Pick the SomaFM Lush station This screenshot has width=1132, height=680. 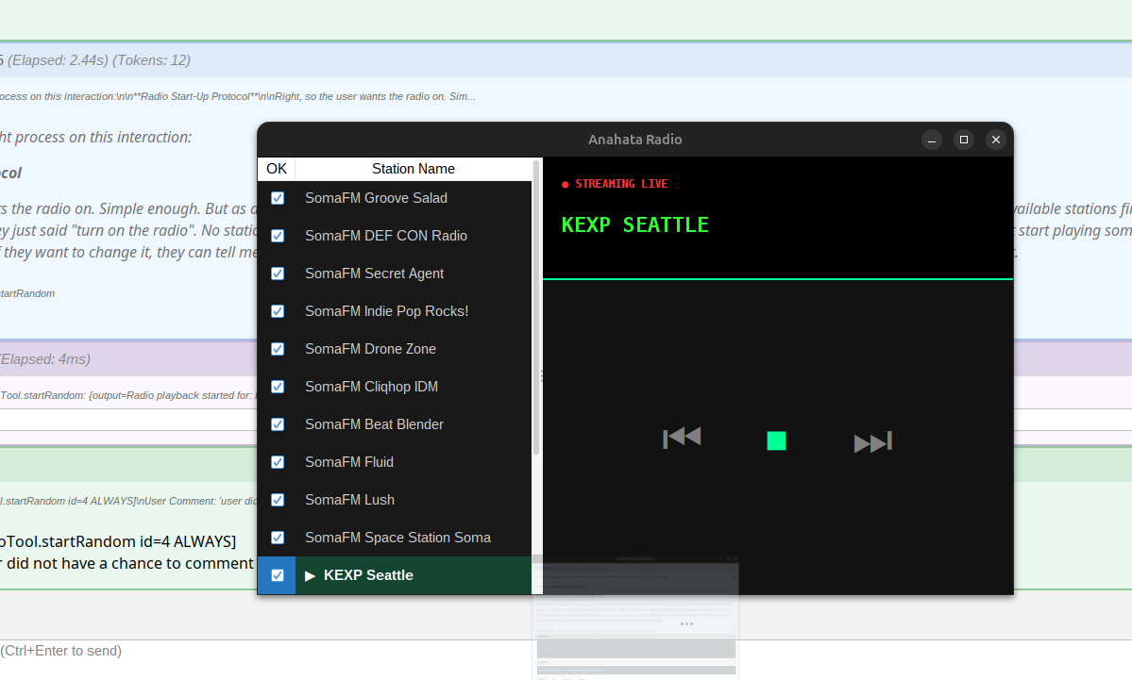click(349, 500)
